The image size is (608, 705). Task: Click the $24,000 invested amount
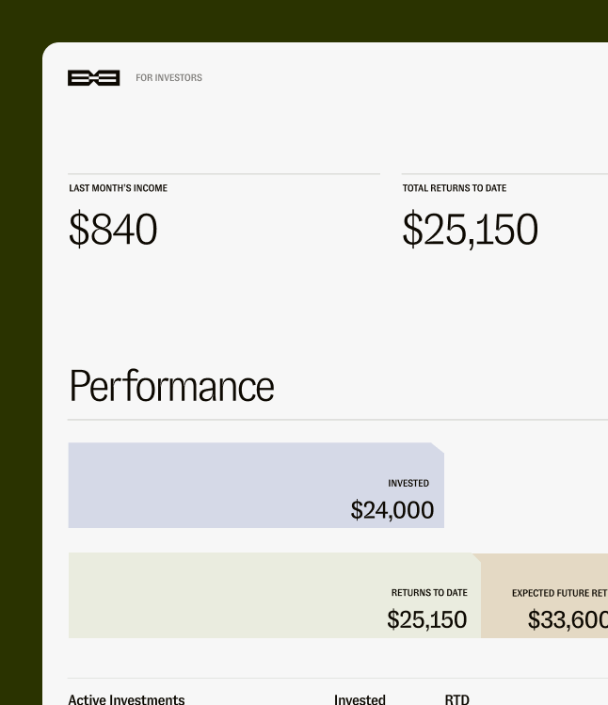pos(392,510)
